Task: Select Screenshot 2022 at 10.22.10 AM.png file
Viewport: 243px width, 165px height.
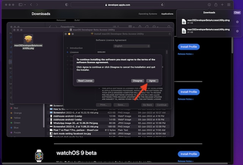Action: point(108,113)
